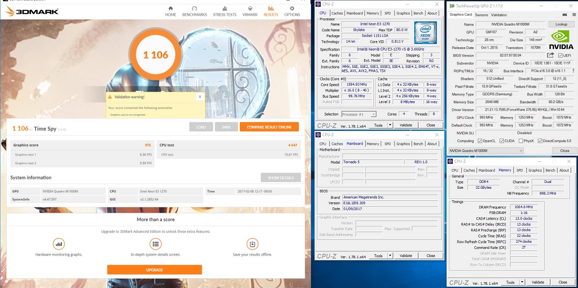
Task: Open the Caches tab in top CPU-Z window
Action: (x=337, y=13)
